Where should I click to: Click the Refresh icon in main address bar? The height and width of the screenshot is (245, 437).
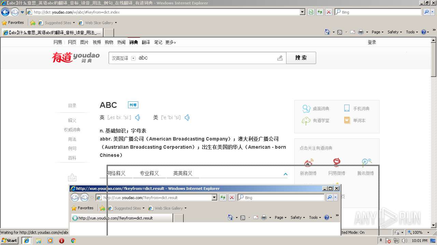coord(320,12)
